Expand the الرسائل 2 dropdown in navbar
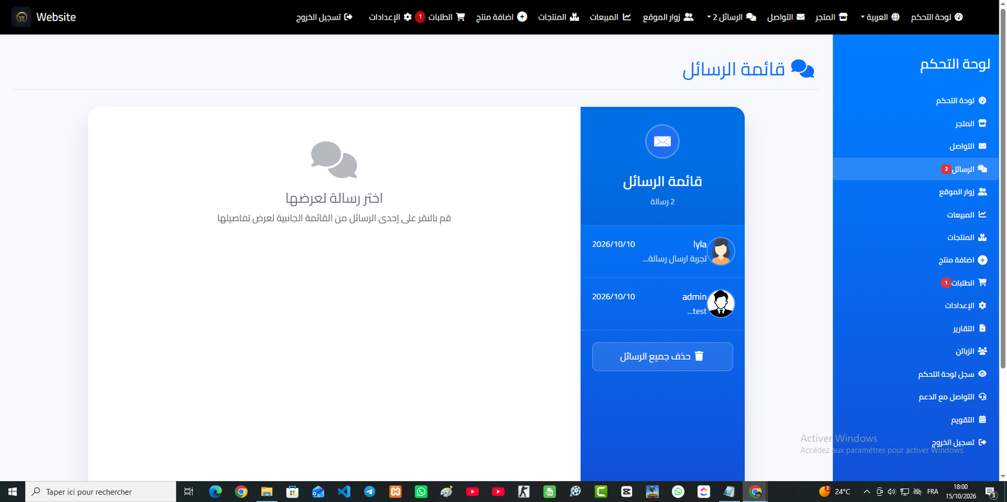Screen dimensions: 1007x502 (x=731, y=17)
